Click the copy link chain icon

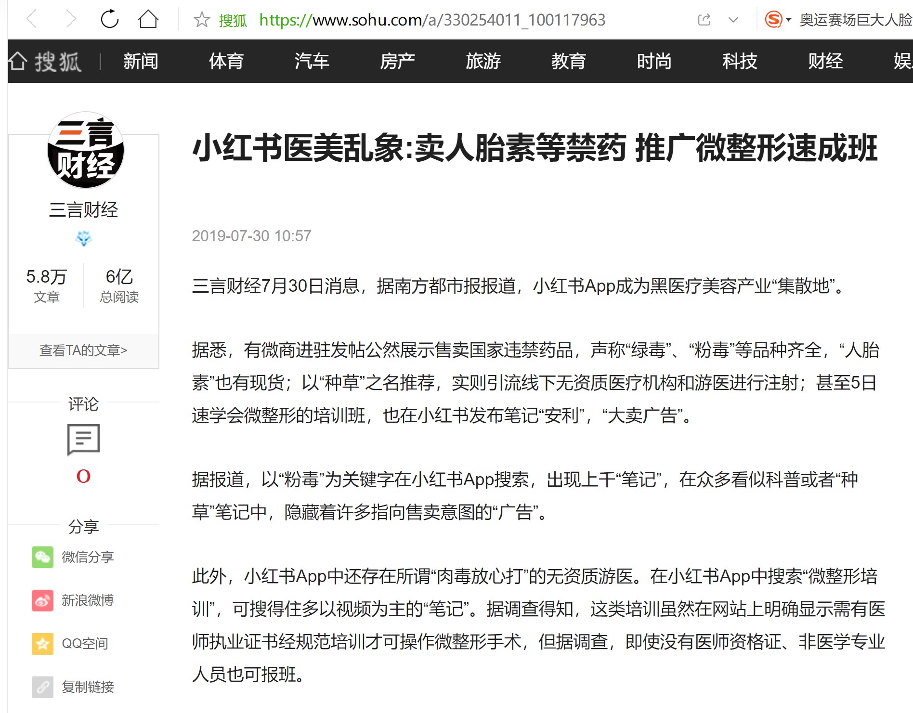pos(43,687)
